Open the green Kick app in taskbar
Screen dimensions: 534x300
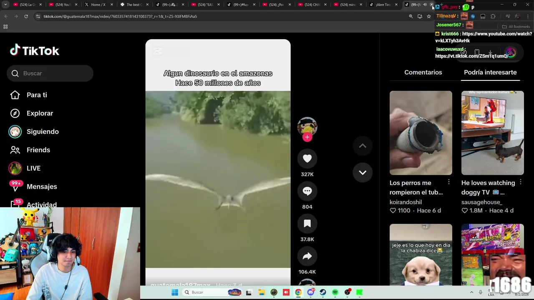[x=360, y=292]
